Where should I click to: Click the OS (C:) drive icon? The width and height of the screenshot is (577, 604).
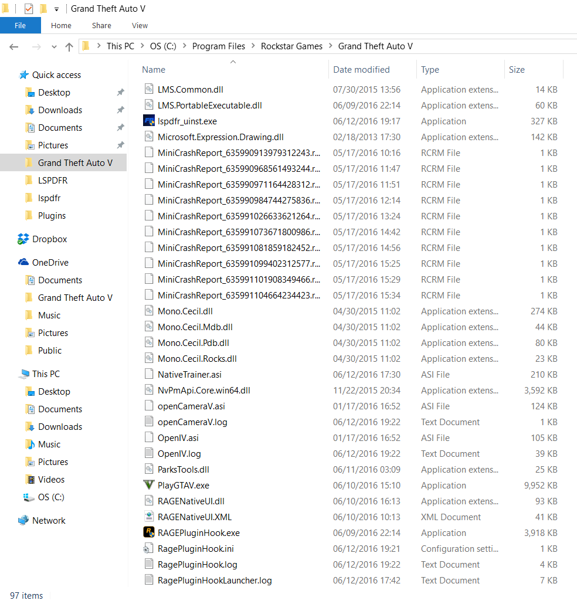coord(29,497)
